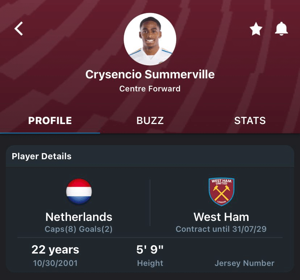Switch to the BUZZ tab
The width and height of the screenshot is (300, 280).
pos(150,120)
